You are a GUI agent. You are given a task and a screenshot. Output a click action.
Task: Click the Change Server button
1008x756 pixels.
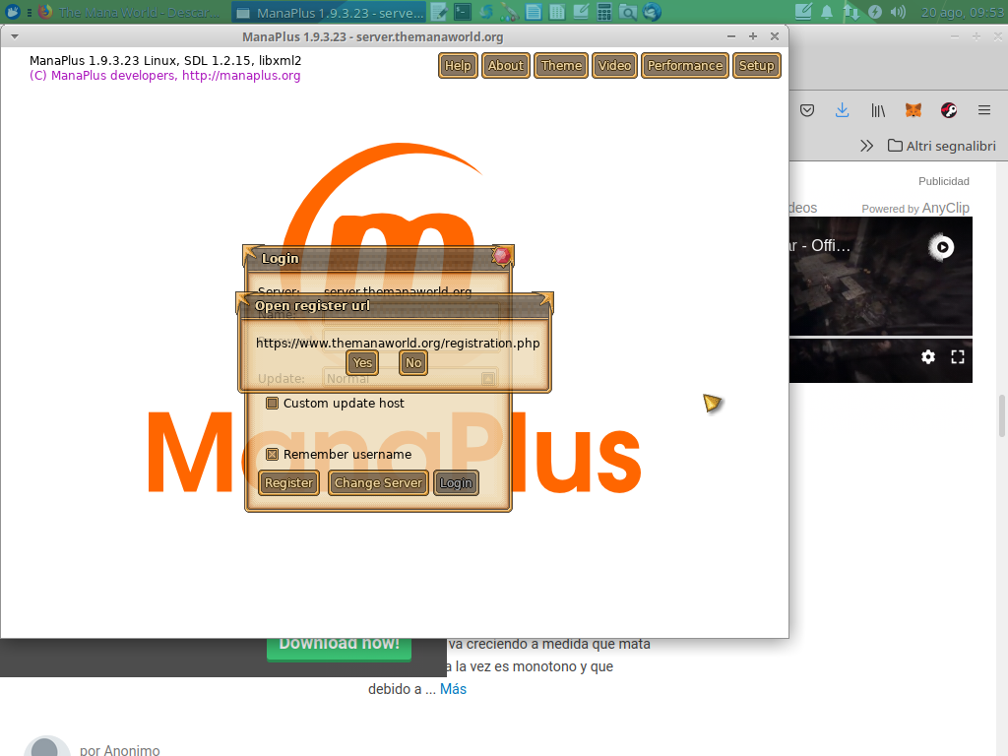[x=378, y=482]
